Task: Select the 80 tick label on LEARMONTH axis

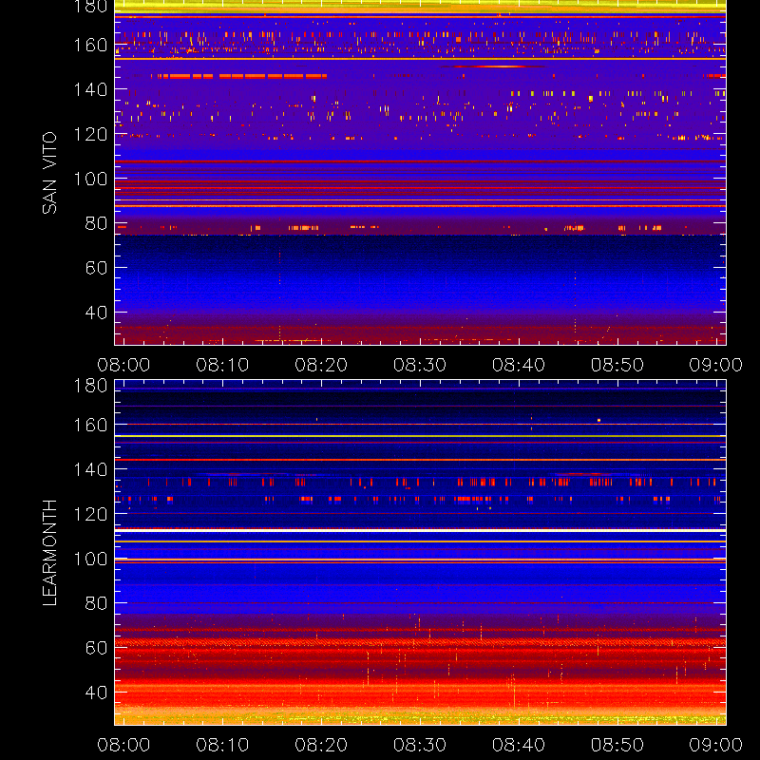Action: (x=96, y=603)
